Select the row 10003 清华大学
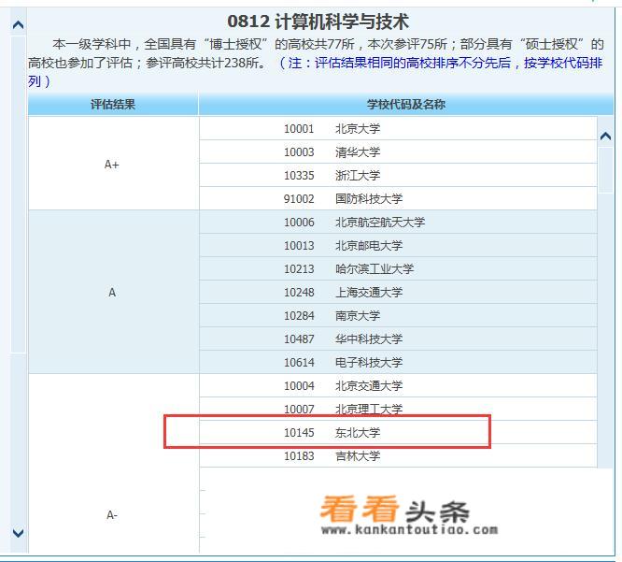Screen dimensions: 622x562 tap(398, 151)
